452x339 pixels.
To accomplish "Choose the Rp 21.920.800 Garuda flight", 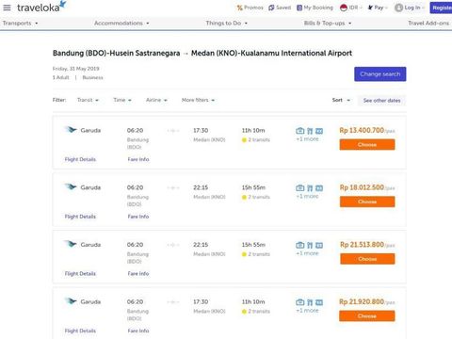I will point(366,316).
